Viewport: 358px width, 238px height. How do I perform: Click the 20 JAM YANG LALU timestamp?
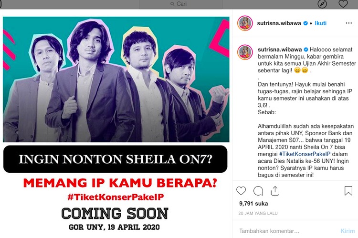(258, 213)
